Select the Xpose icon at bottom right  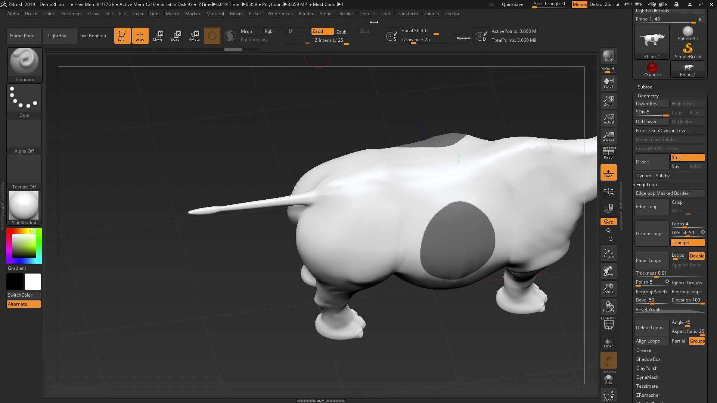coord(608,395)
